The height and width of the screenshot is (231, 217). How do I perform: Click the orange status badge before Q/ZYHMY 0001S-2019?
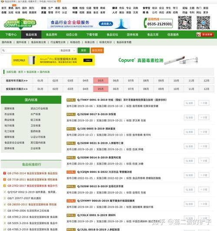pos(71,201)
